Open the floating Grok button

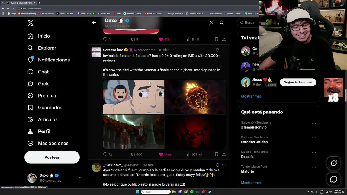click(334, 163)
